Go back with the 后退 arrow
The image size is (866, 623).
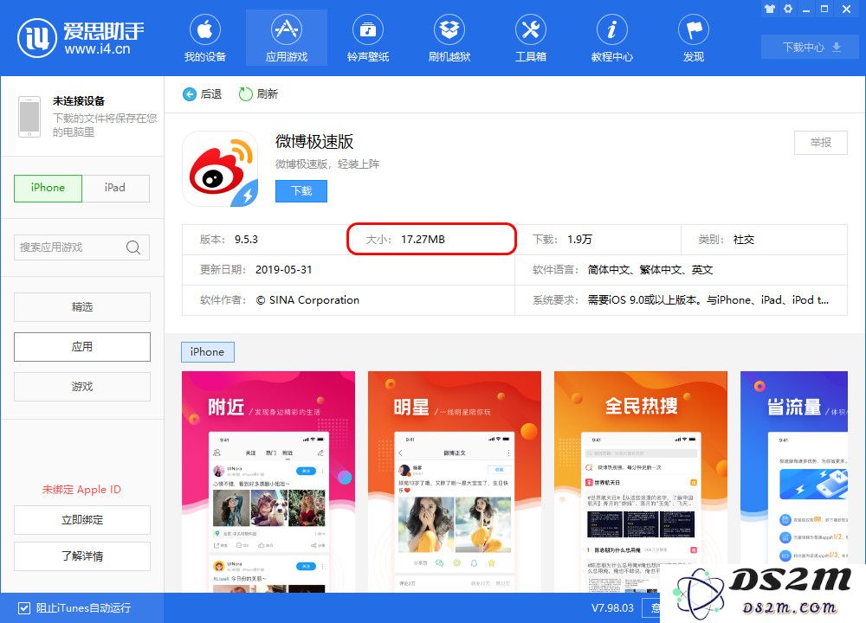(x=202, y=94)
